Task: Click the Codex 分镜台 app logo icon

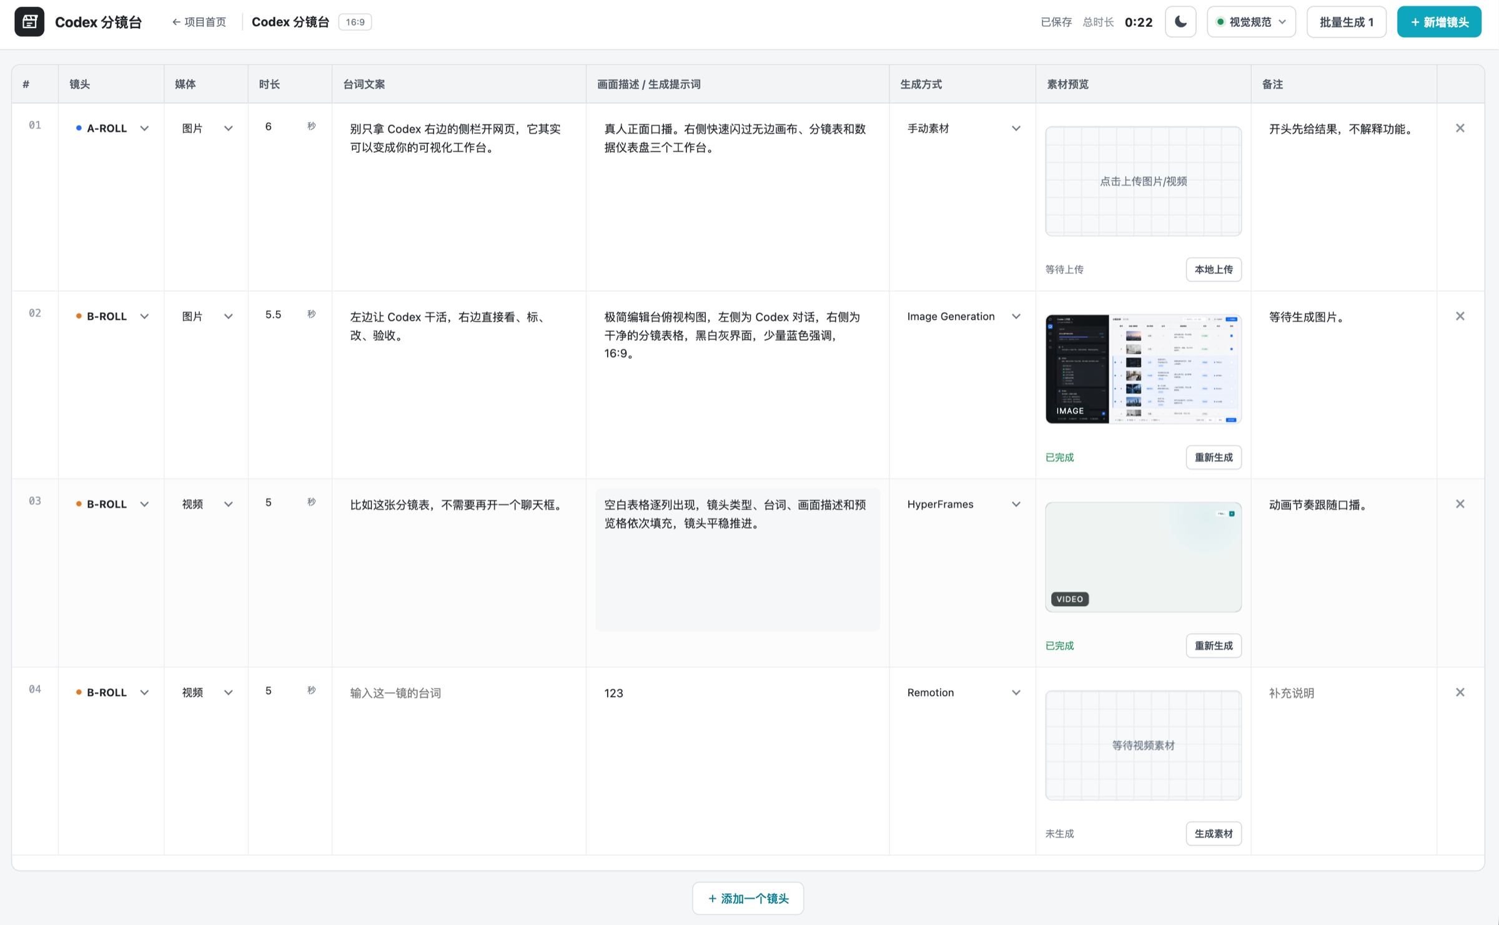Action: point(29,22)
